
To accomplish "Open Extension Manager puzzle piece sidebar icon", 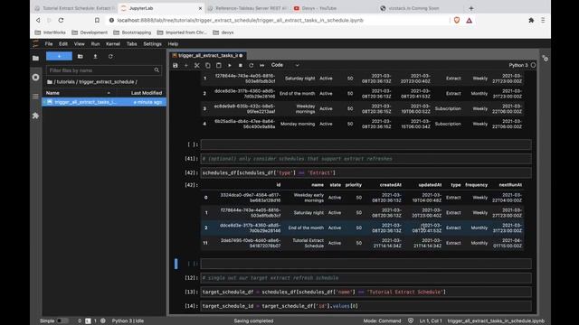I will (x=35, y=116).
